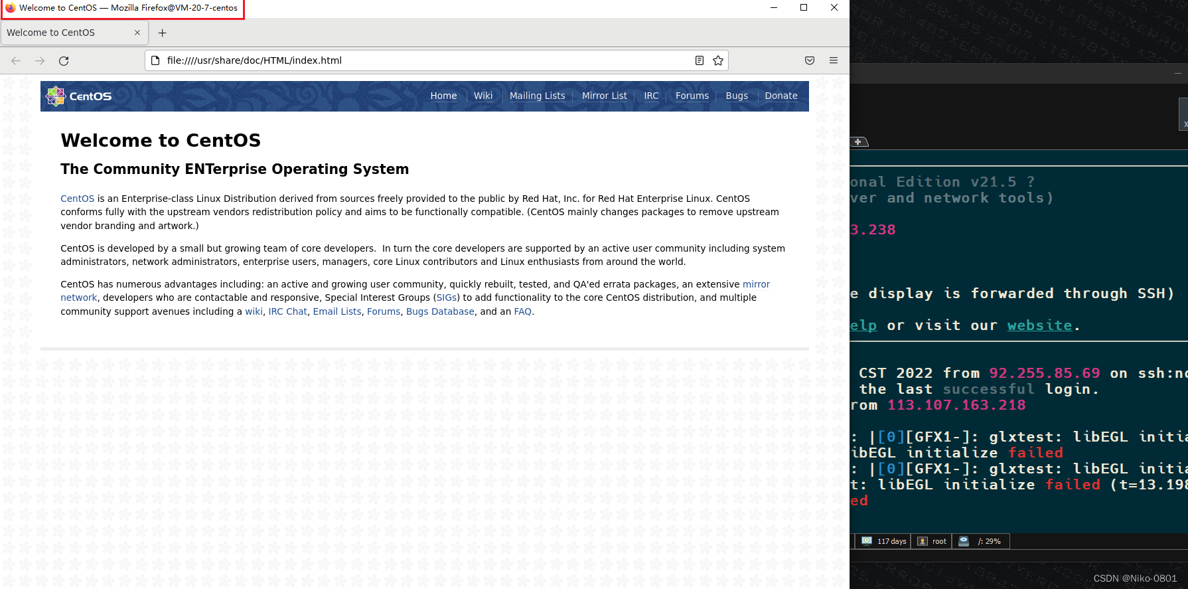Open Mirror List in CentOS navigation
This screenshot has width=1188, height=589.
(604, 96)
